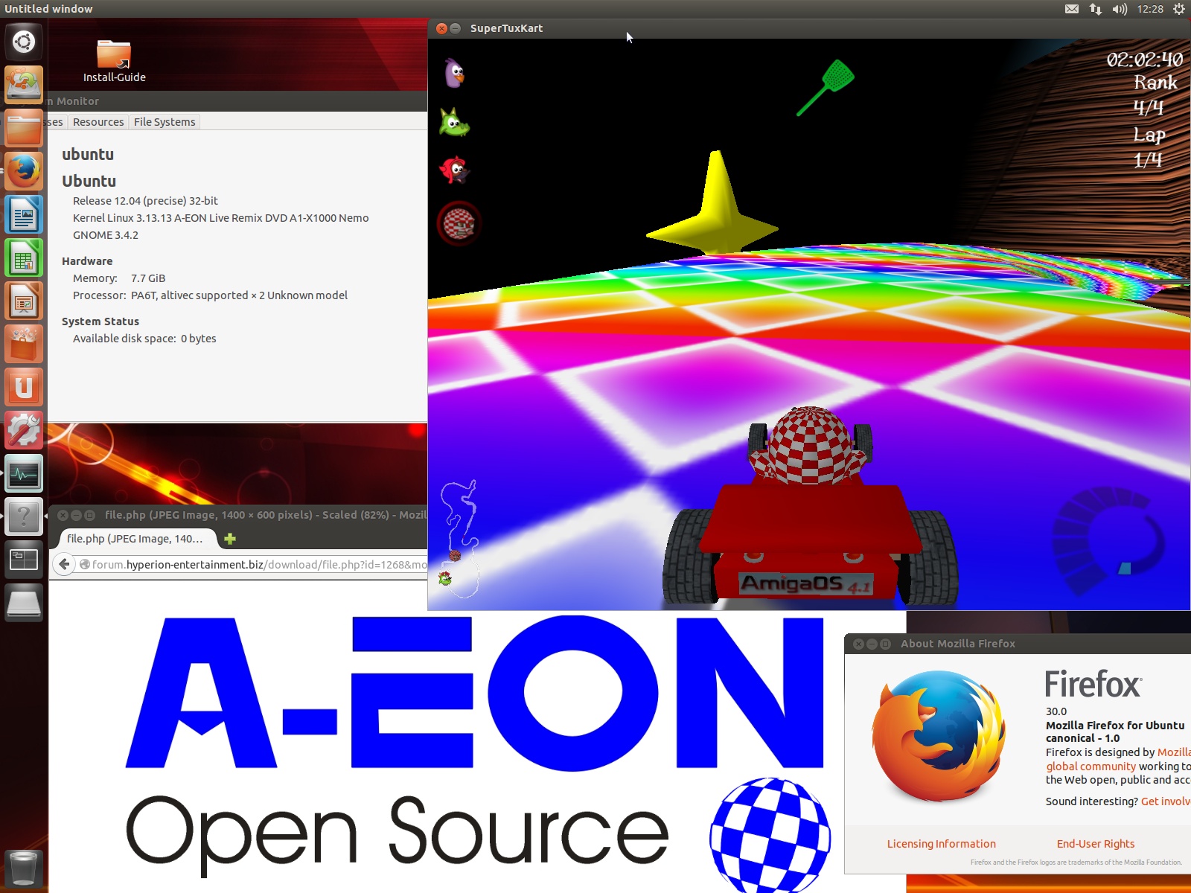The image size is (1191, 893).
Task: Open LibreOffice Calc from the dock
Action: click(24, 257)
